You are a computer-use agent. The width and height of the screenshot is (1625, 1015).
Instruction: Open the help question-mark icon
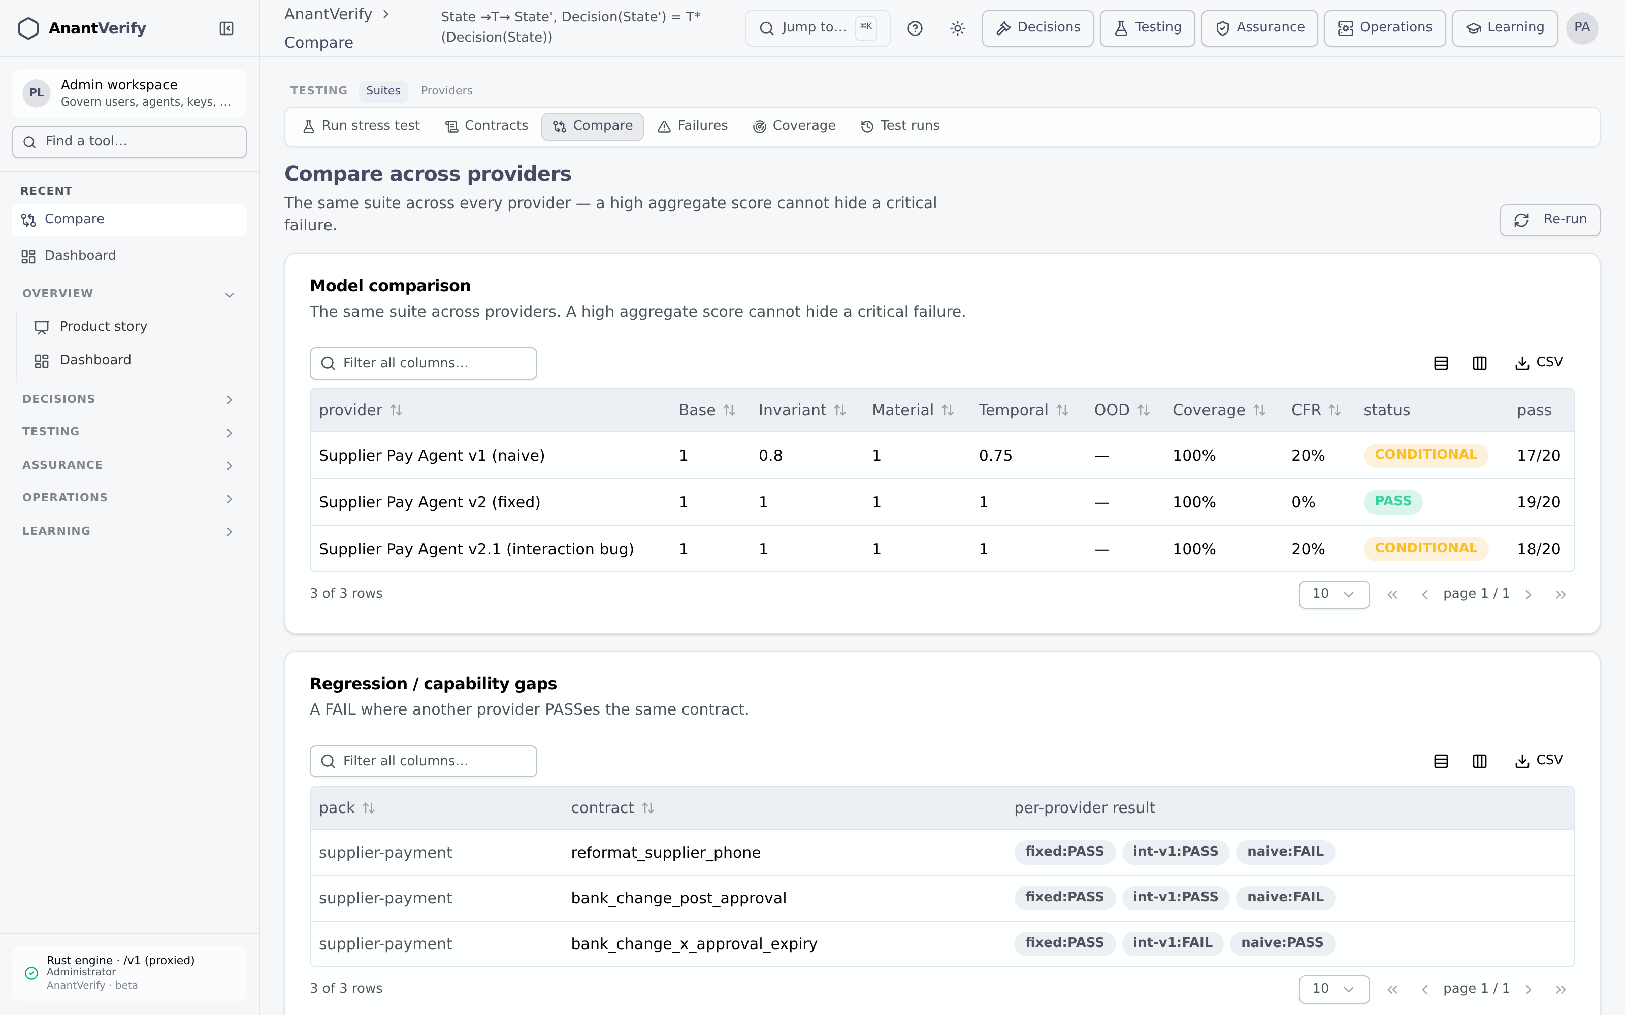pyautogui.click(x=915, y=28)
